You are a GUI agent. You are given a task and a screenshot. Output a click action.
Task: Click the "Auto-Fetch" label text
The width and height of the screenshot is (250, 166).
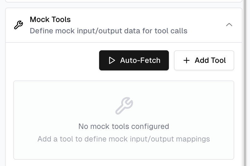(x=140, y=60)
